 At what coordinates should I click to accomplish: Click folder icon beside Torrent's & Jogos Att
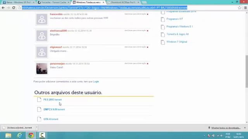[163, 34]
